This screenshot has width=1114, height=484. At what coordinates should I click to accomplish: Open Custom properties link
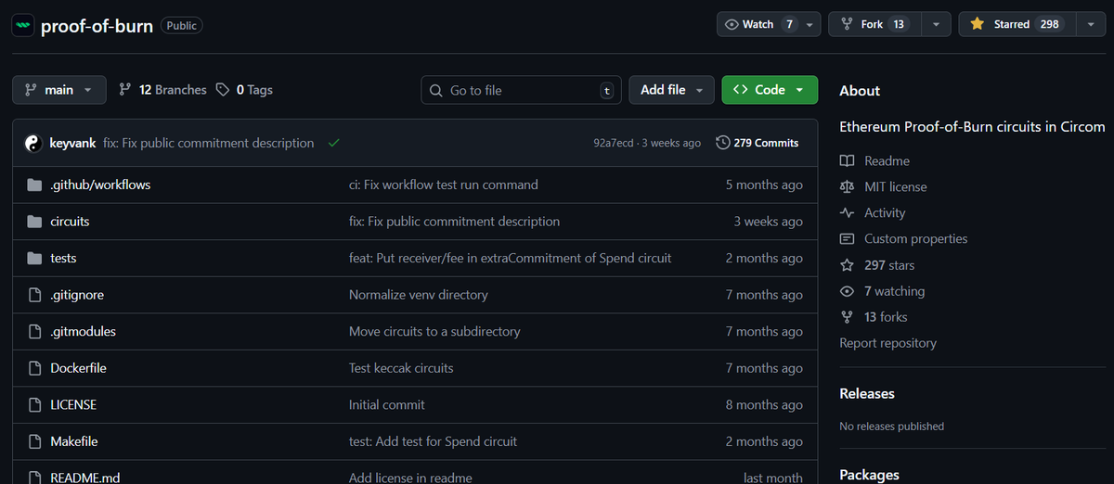916,238
